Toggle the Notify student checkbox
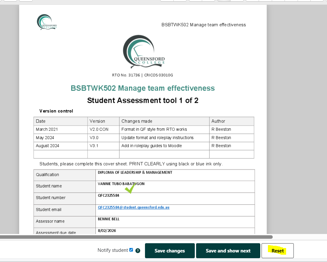The image size is (327, 262). tap(131, 250)
